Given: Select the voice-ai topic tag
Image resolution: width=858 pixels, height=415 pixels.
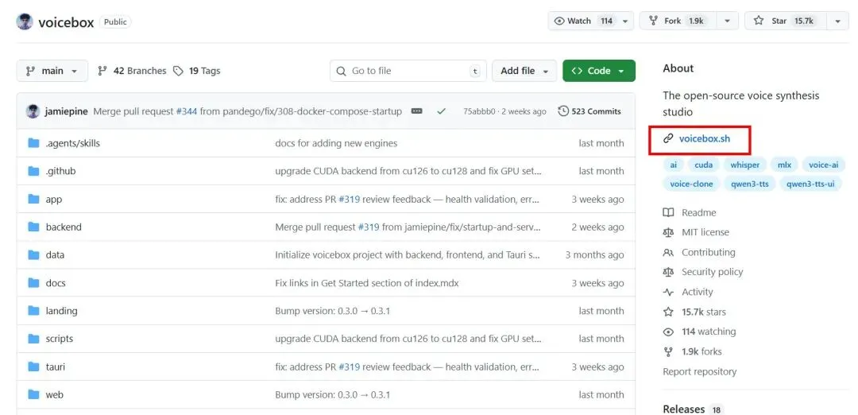Looking at the screenshot, I should pyautogui.click(x=823, y=165).
